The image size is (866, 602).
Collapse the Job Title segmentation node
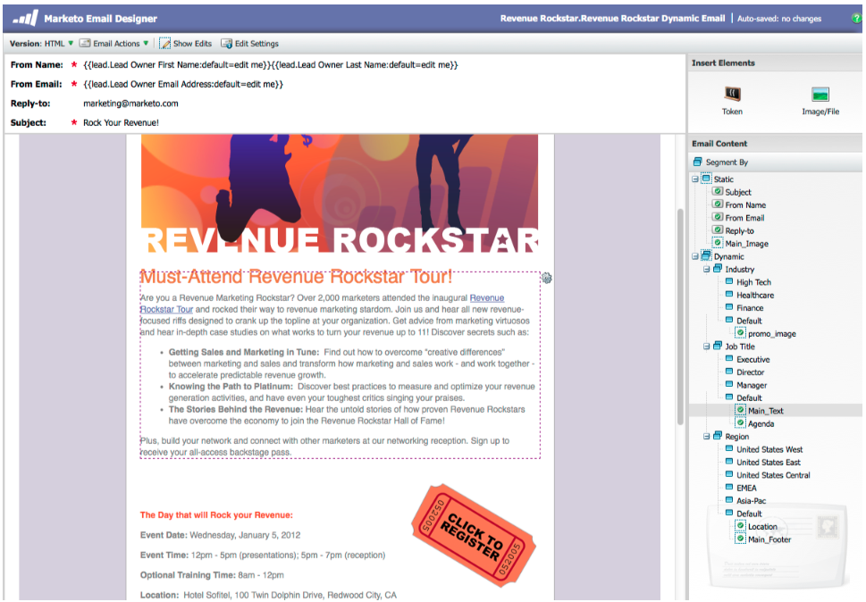pyautogui.click(x=706, y=347)
